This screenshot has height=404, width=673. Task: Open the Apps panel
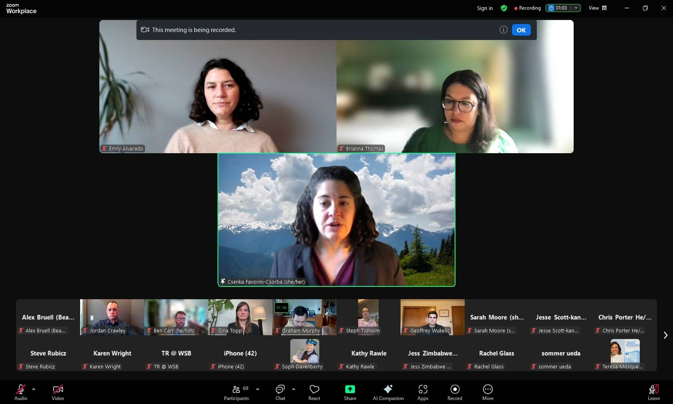coord(423,392)
